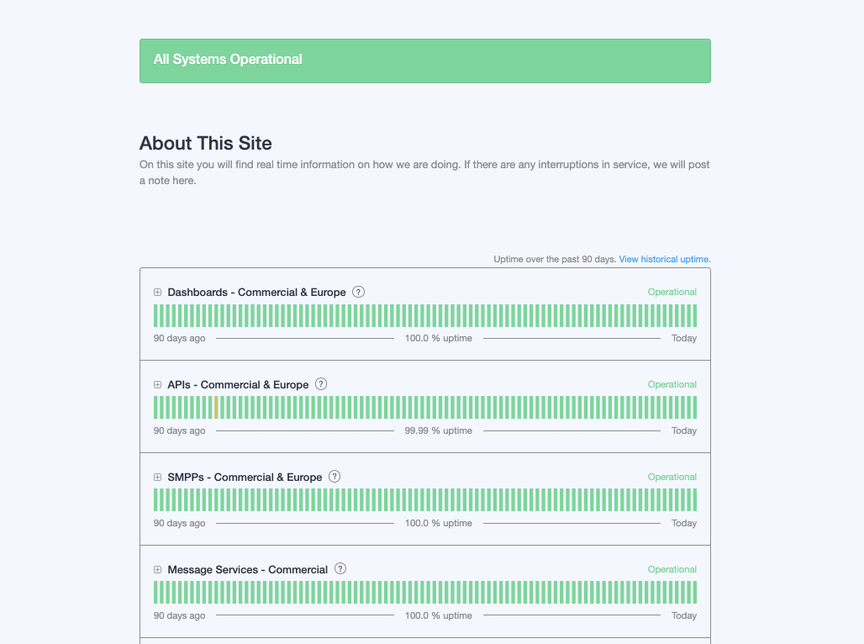This screenshot has height=644, width=864.
Task: Expand the SMPPs - Commercial & Europe group
Action: coord(157,478)
